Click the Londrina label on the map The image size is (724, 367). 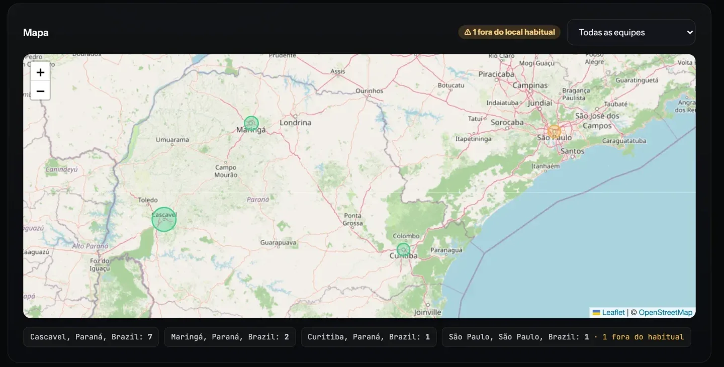295,123
